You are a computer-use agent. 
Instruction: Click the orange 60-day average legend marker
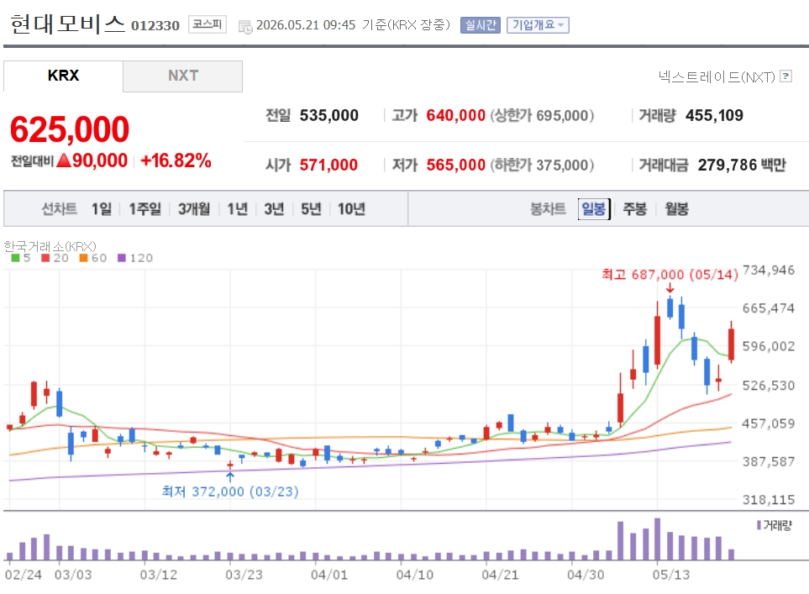(83, 258)
